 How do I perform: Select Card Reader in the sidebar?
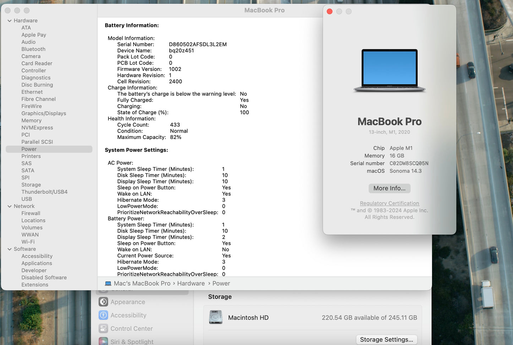[x=37, y=63]
